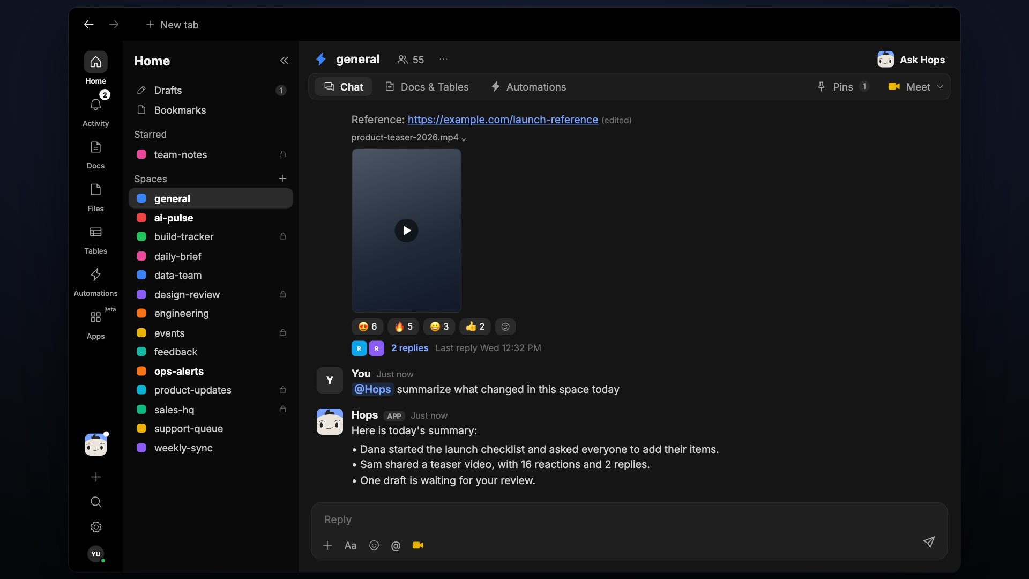
Task: Click the send message paper-plane icon
Action: (929, 541)
